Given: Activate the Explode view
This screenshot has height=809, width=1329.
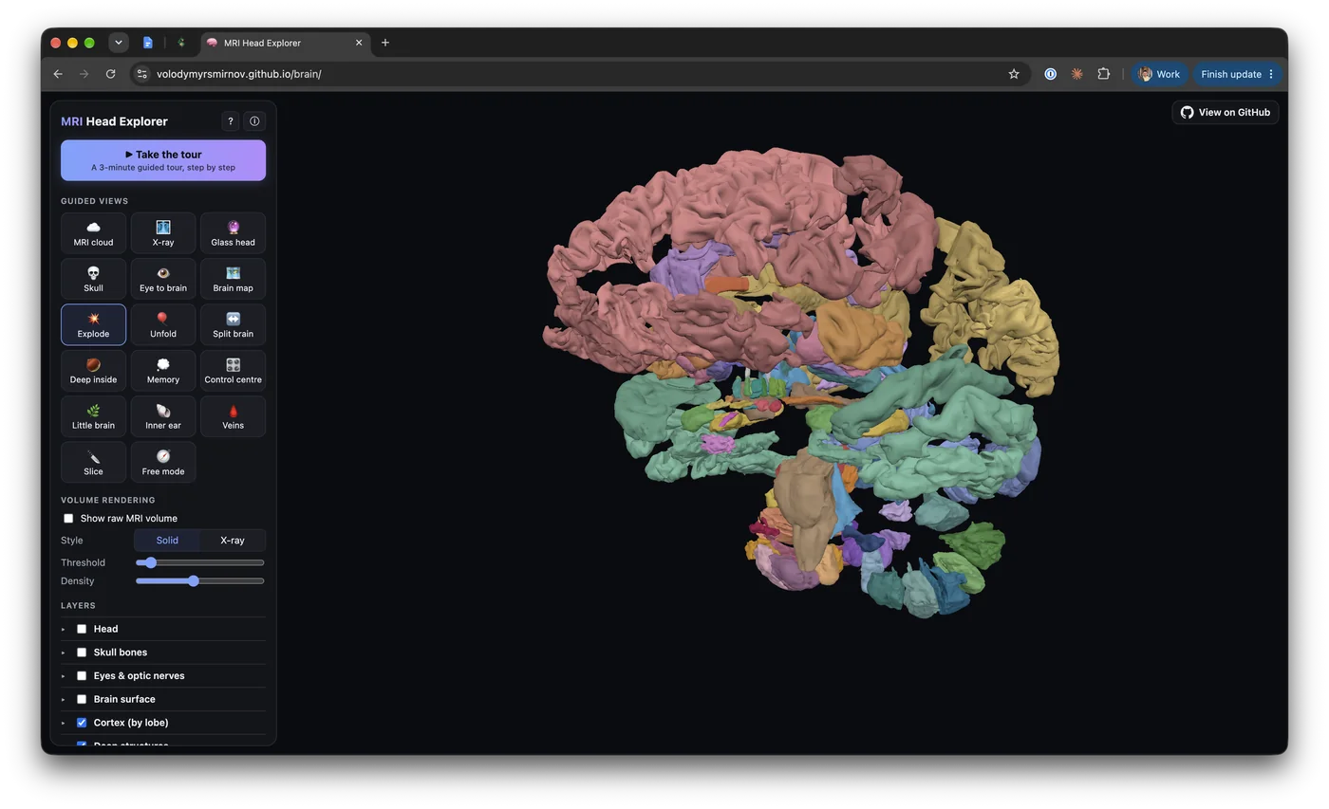Looking at the screenshot, I should [x=93, y=324].
